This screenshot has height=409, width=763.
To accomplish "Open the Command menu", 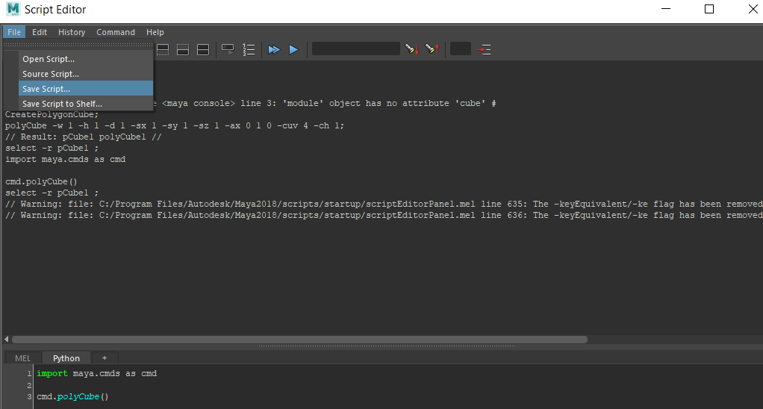I will (x=115, y=32).
